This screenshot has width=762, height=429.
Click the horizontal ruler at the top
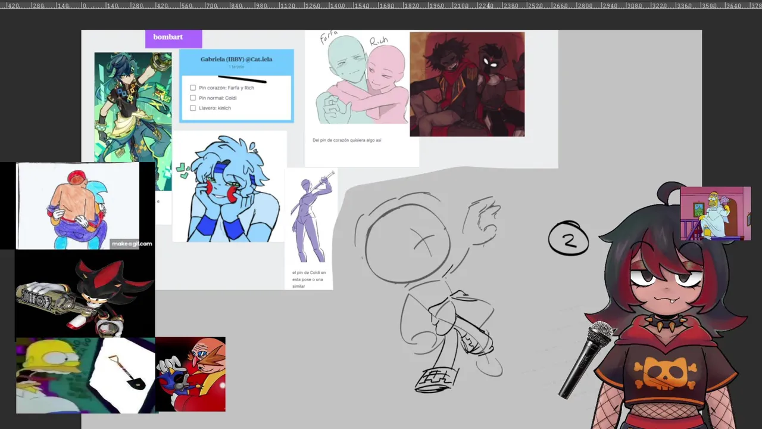(381, 5)
